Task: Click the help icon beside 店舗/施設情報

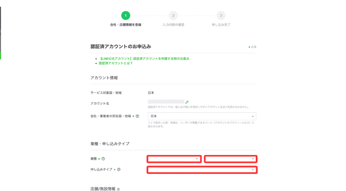Action: click(118, 189)
